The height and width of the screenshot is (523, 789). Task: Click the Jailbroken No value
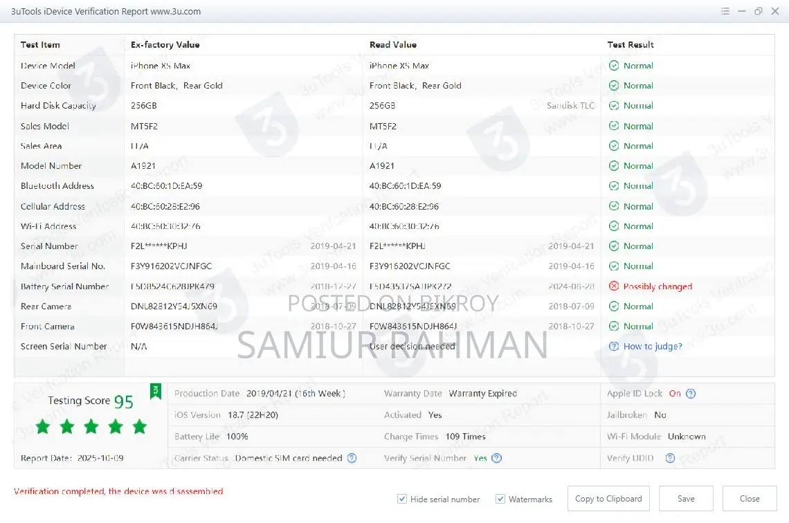(x=660, y=415)
